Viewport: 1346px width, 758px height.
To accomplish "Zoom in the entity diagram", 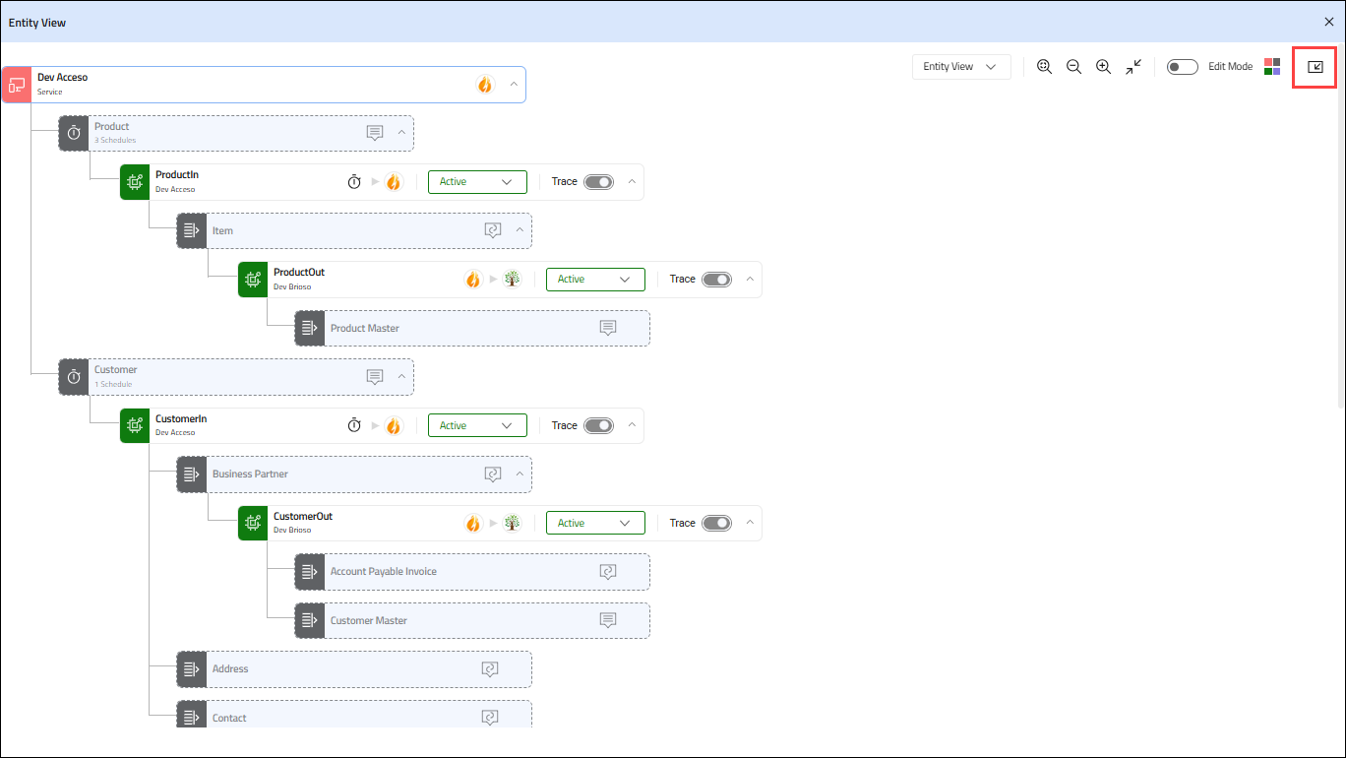I will [x=1103, y=67].
